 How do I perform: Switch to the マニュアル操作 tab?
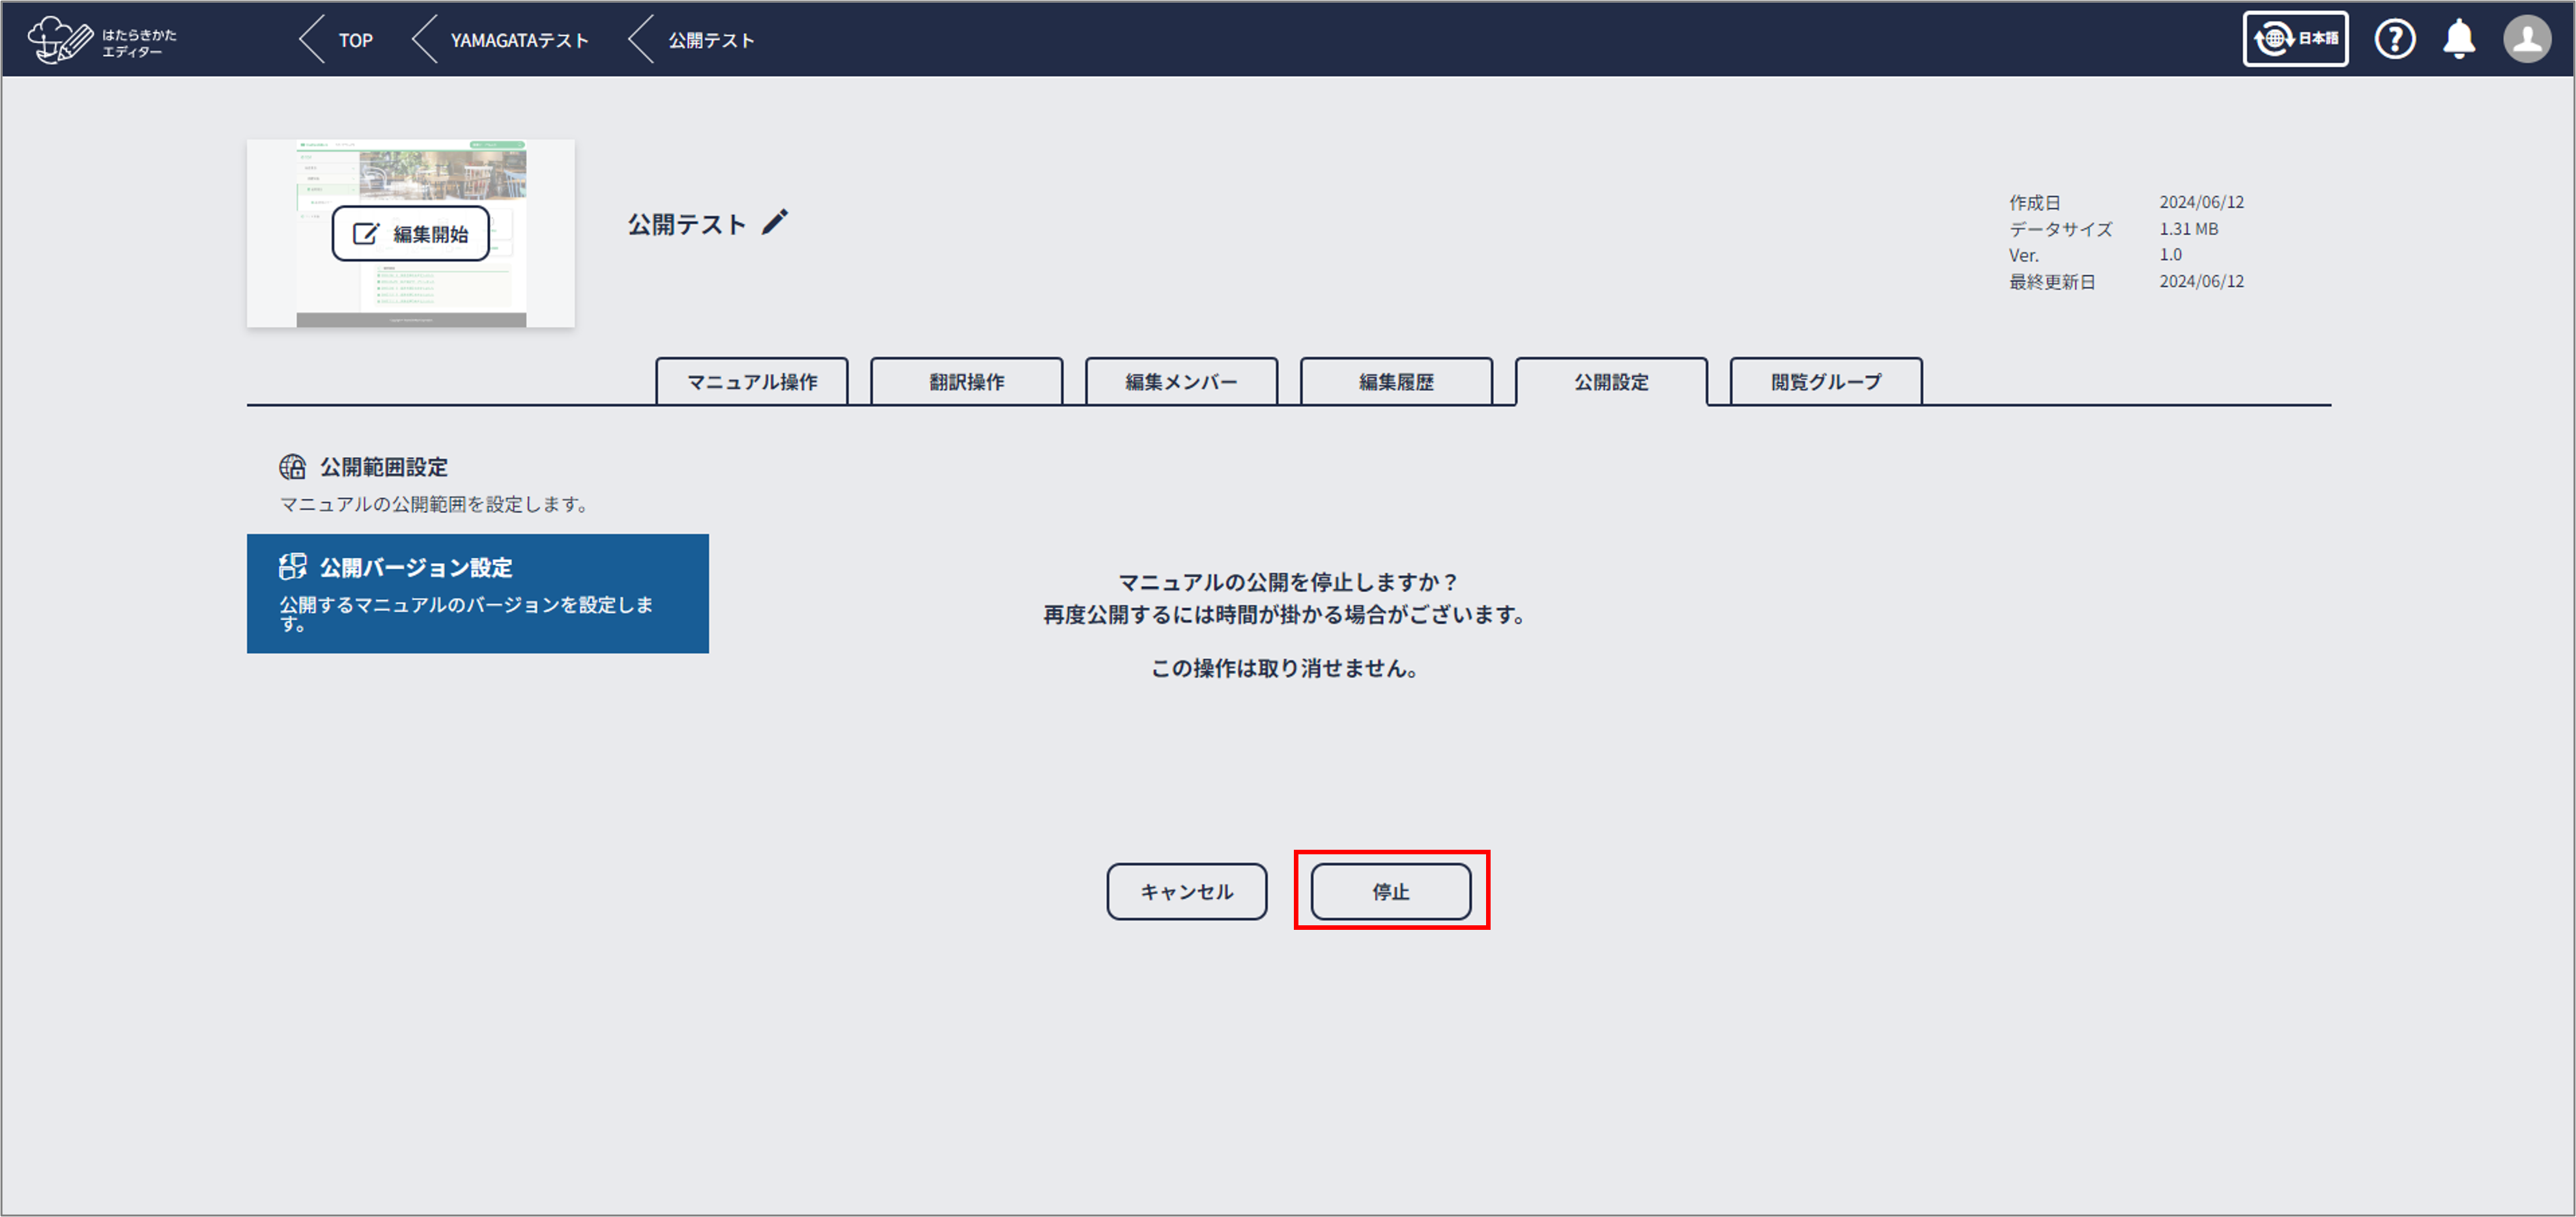click(752, 382)
